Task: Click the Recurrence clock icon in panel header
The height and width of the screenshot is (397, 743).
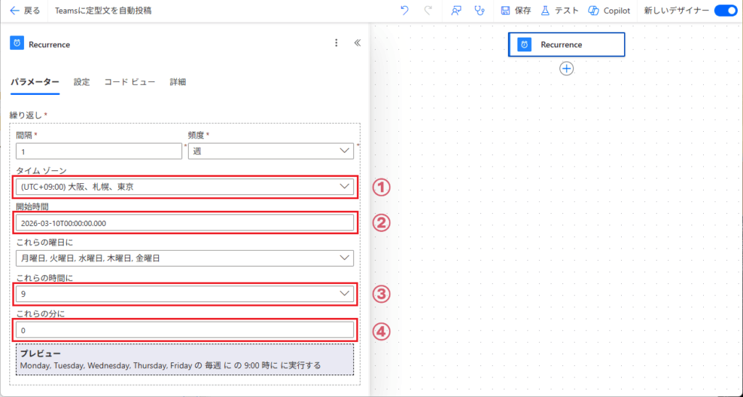Action: pos(17,43)
